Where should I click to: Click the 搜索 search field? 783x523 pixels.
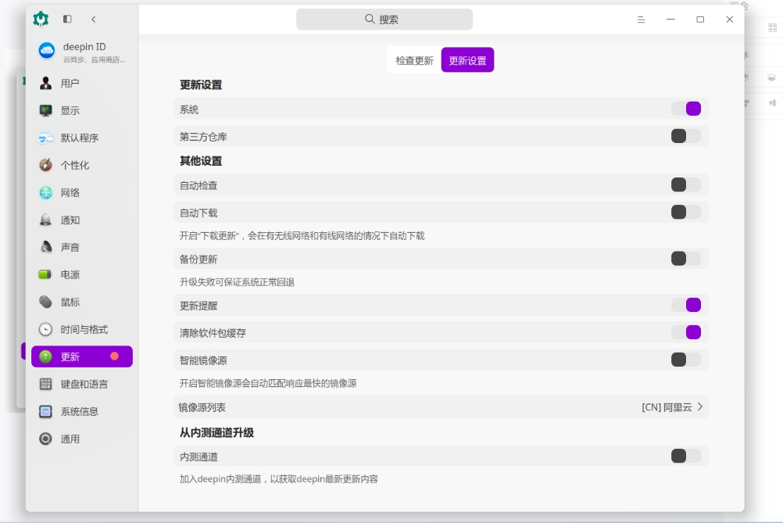click(x=384, y=20)
